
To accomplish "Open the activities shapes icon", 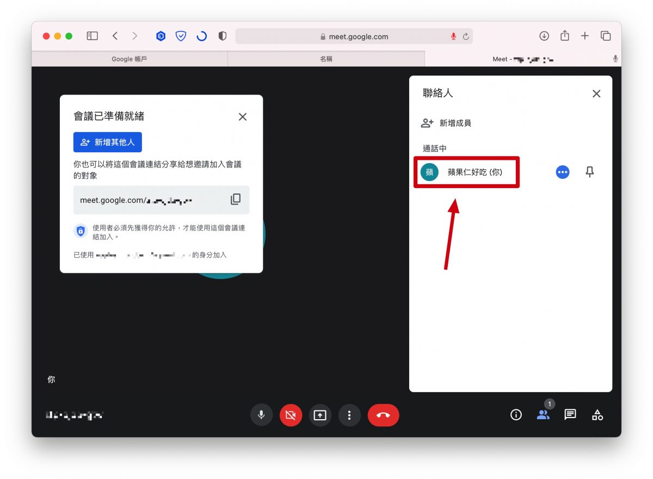I will pos(597,415).
